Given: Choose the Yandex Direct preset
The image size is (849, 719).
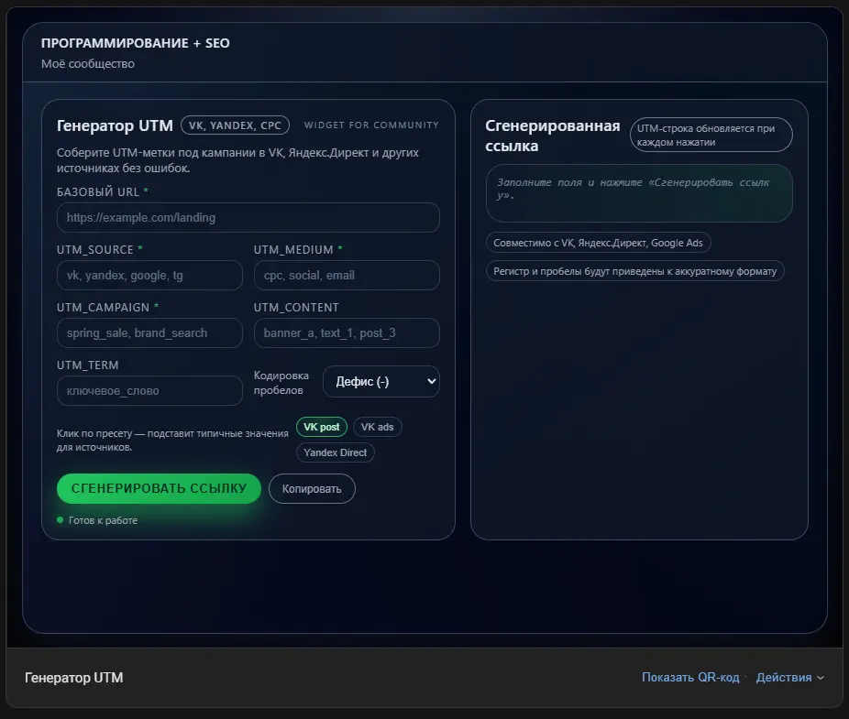Looking at the screenshot, I should [x=335, y=452].
